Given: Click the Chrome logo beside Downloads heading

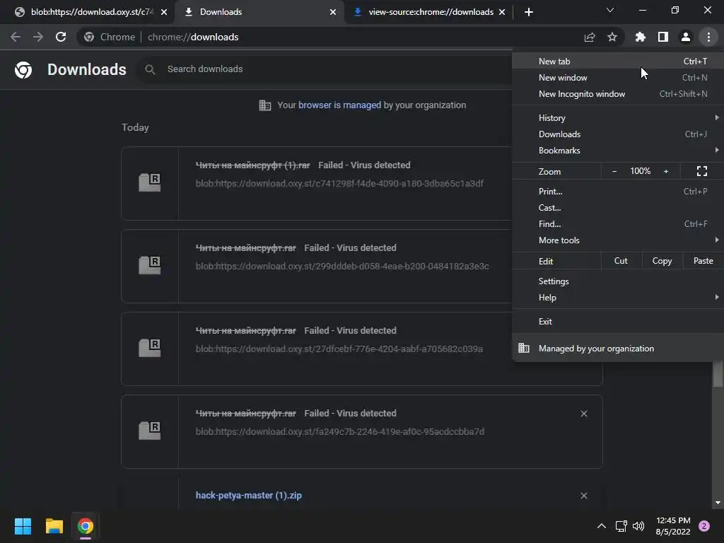Looking at the screenshot, I should click(23, 70).
